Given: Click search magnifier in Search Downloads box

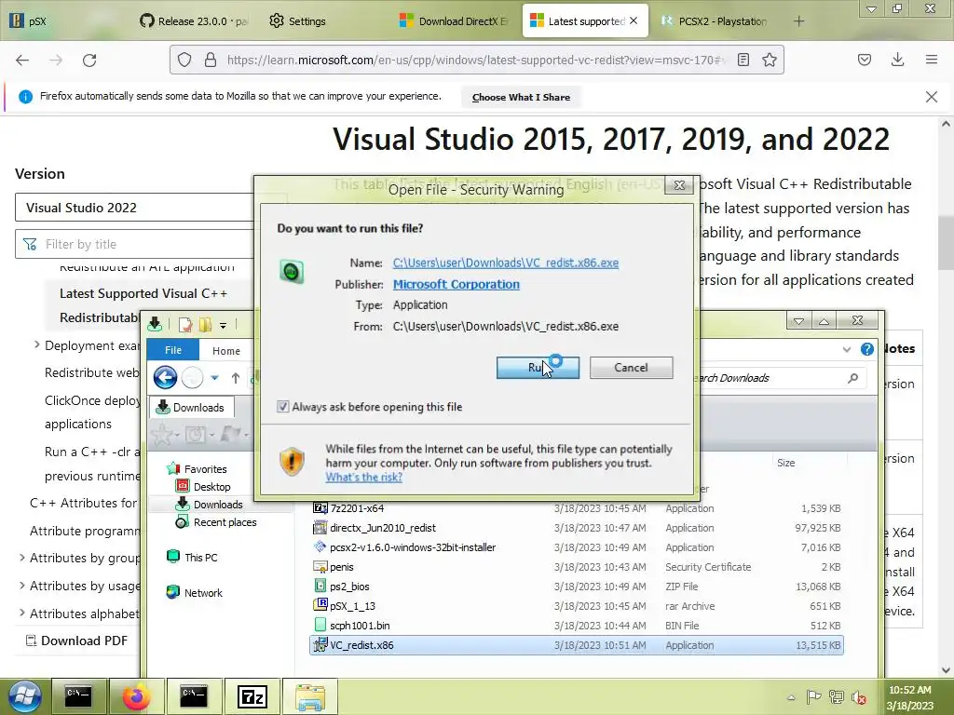Looking at the screenshot, I should [x=853, y=378].
